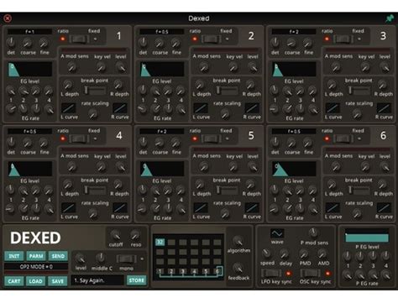
Task: Open the PARM dialog button
Action: click(36, 256)
